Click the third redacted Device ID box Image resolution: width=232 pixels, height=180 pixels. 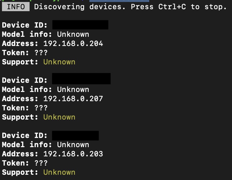76,135
